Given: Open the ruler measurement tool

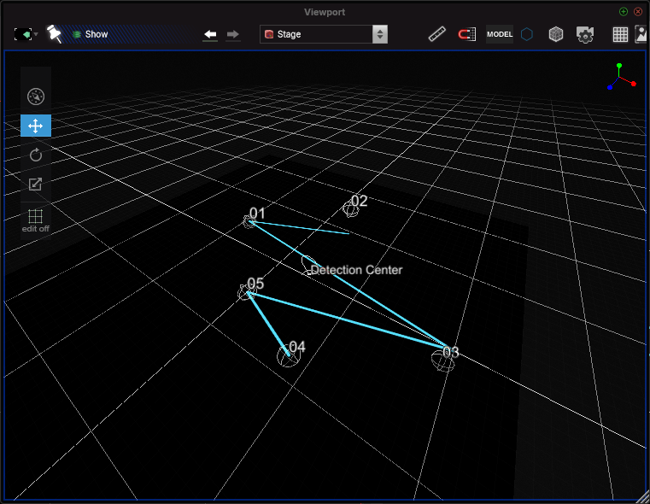Looking at the screenshot, I should point(437,34).
